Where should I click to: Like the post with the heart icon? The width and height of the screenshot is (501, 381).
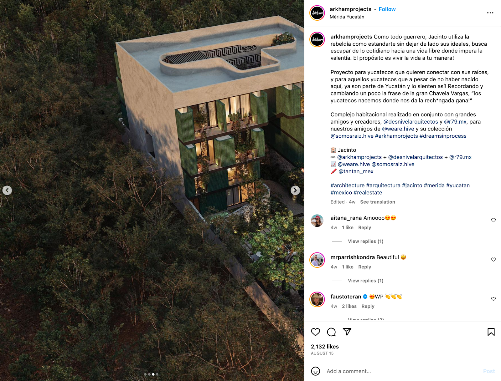click(315, 332)
